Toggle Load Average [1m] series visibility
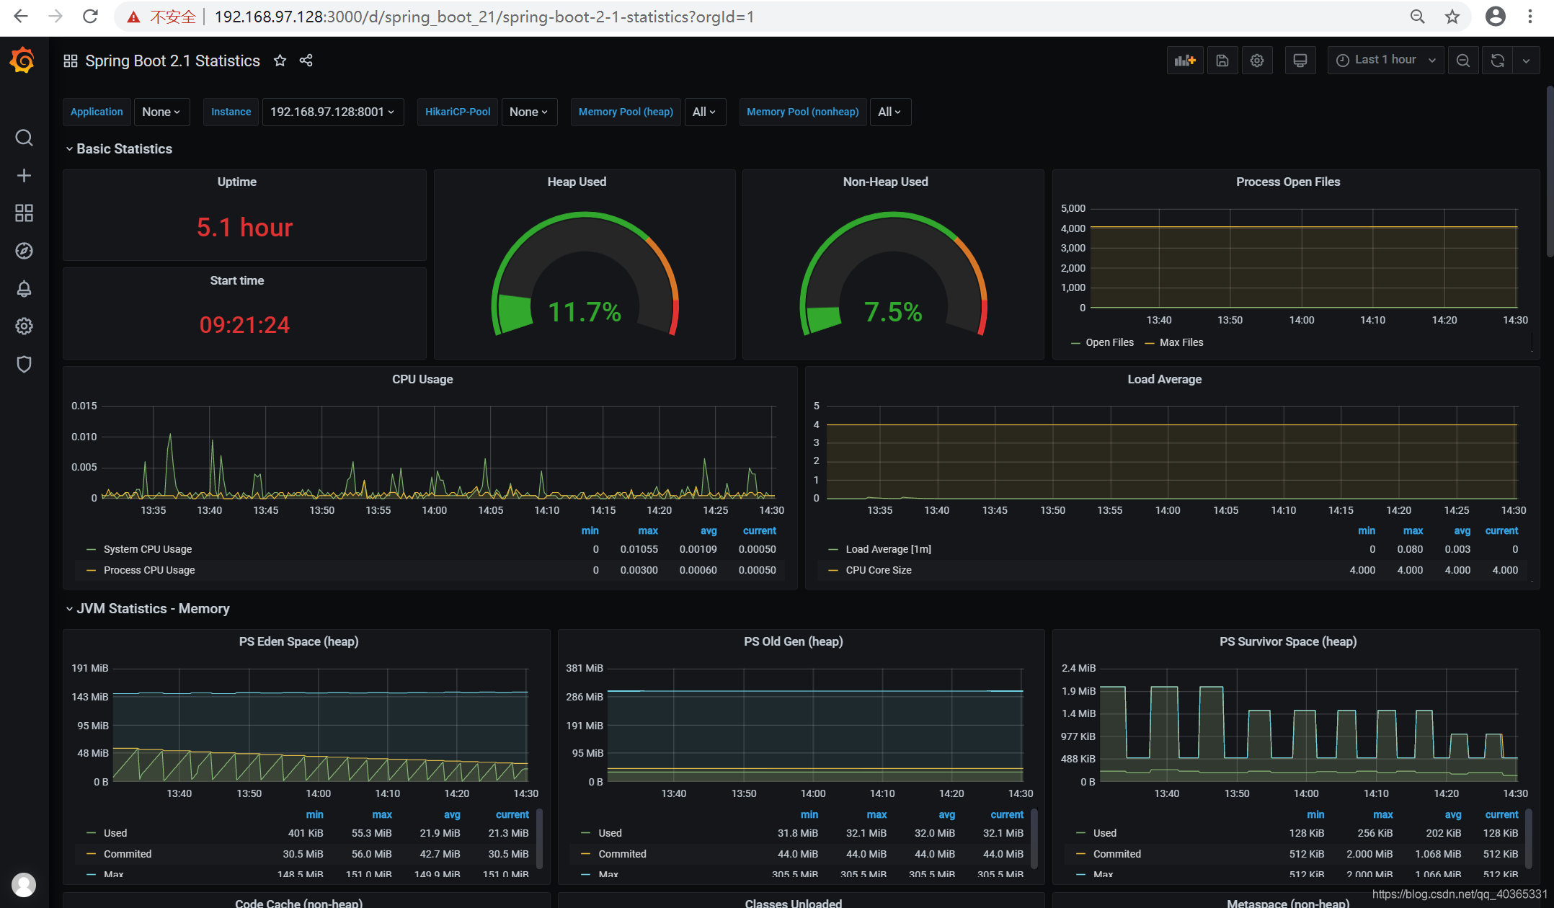This screenshot has width=1554, height=908. pos(888,550)
